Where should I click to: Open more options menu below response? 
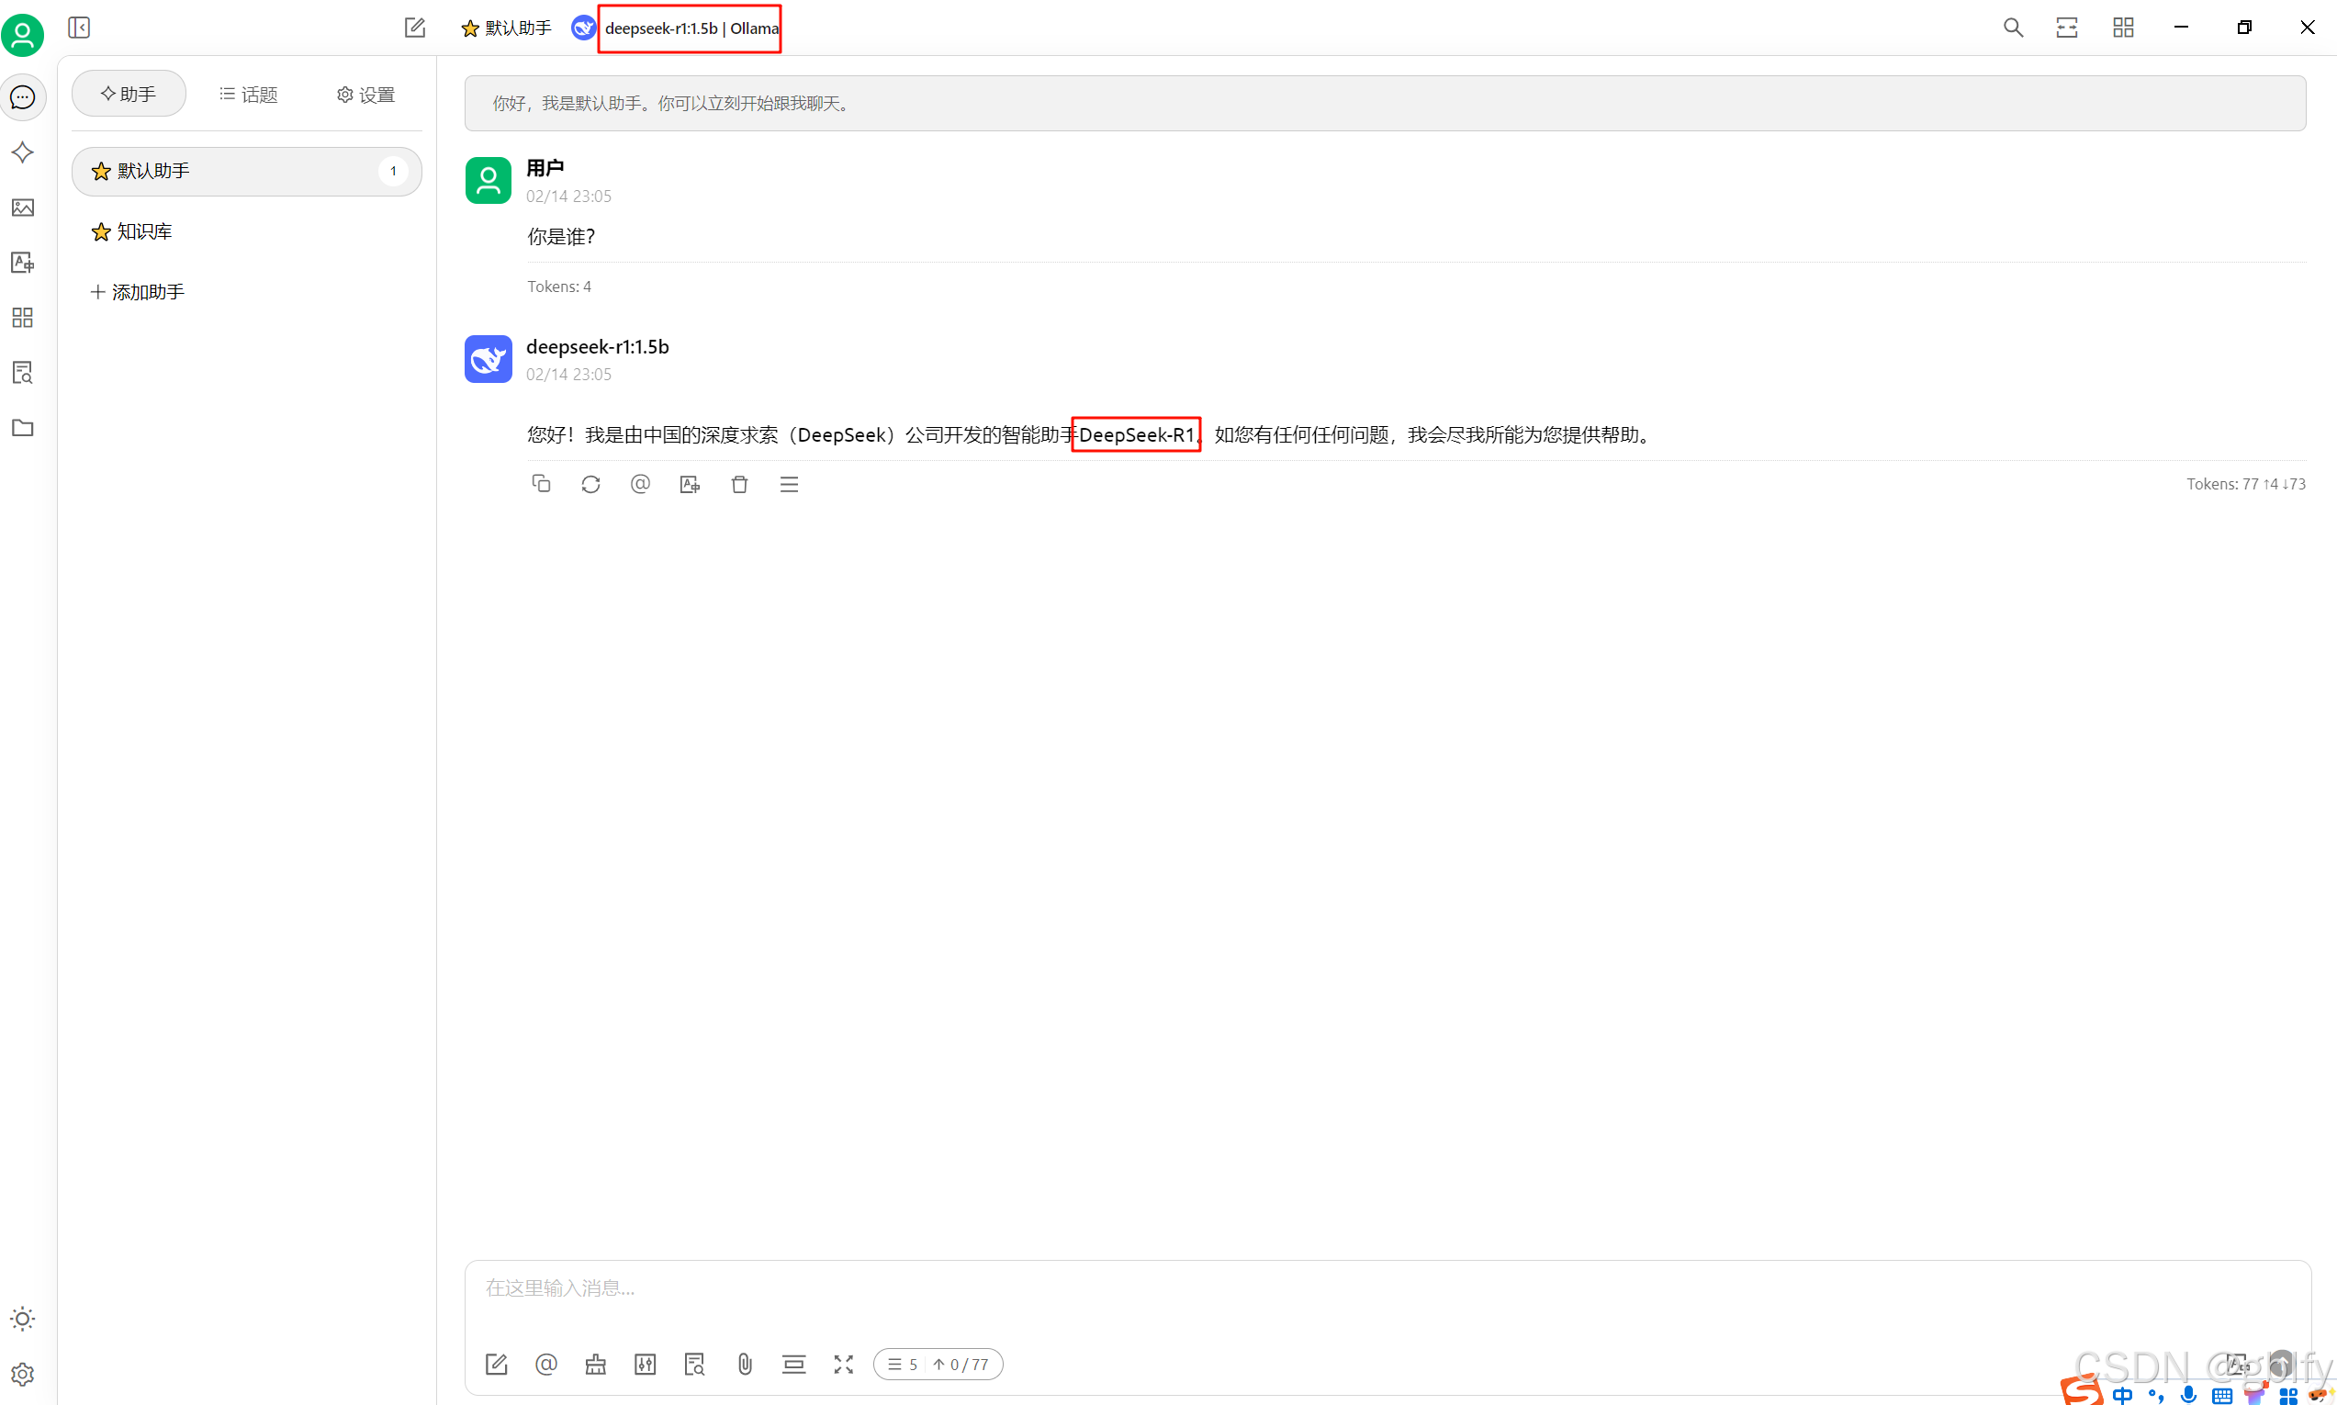coord(789,484)
